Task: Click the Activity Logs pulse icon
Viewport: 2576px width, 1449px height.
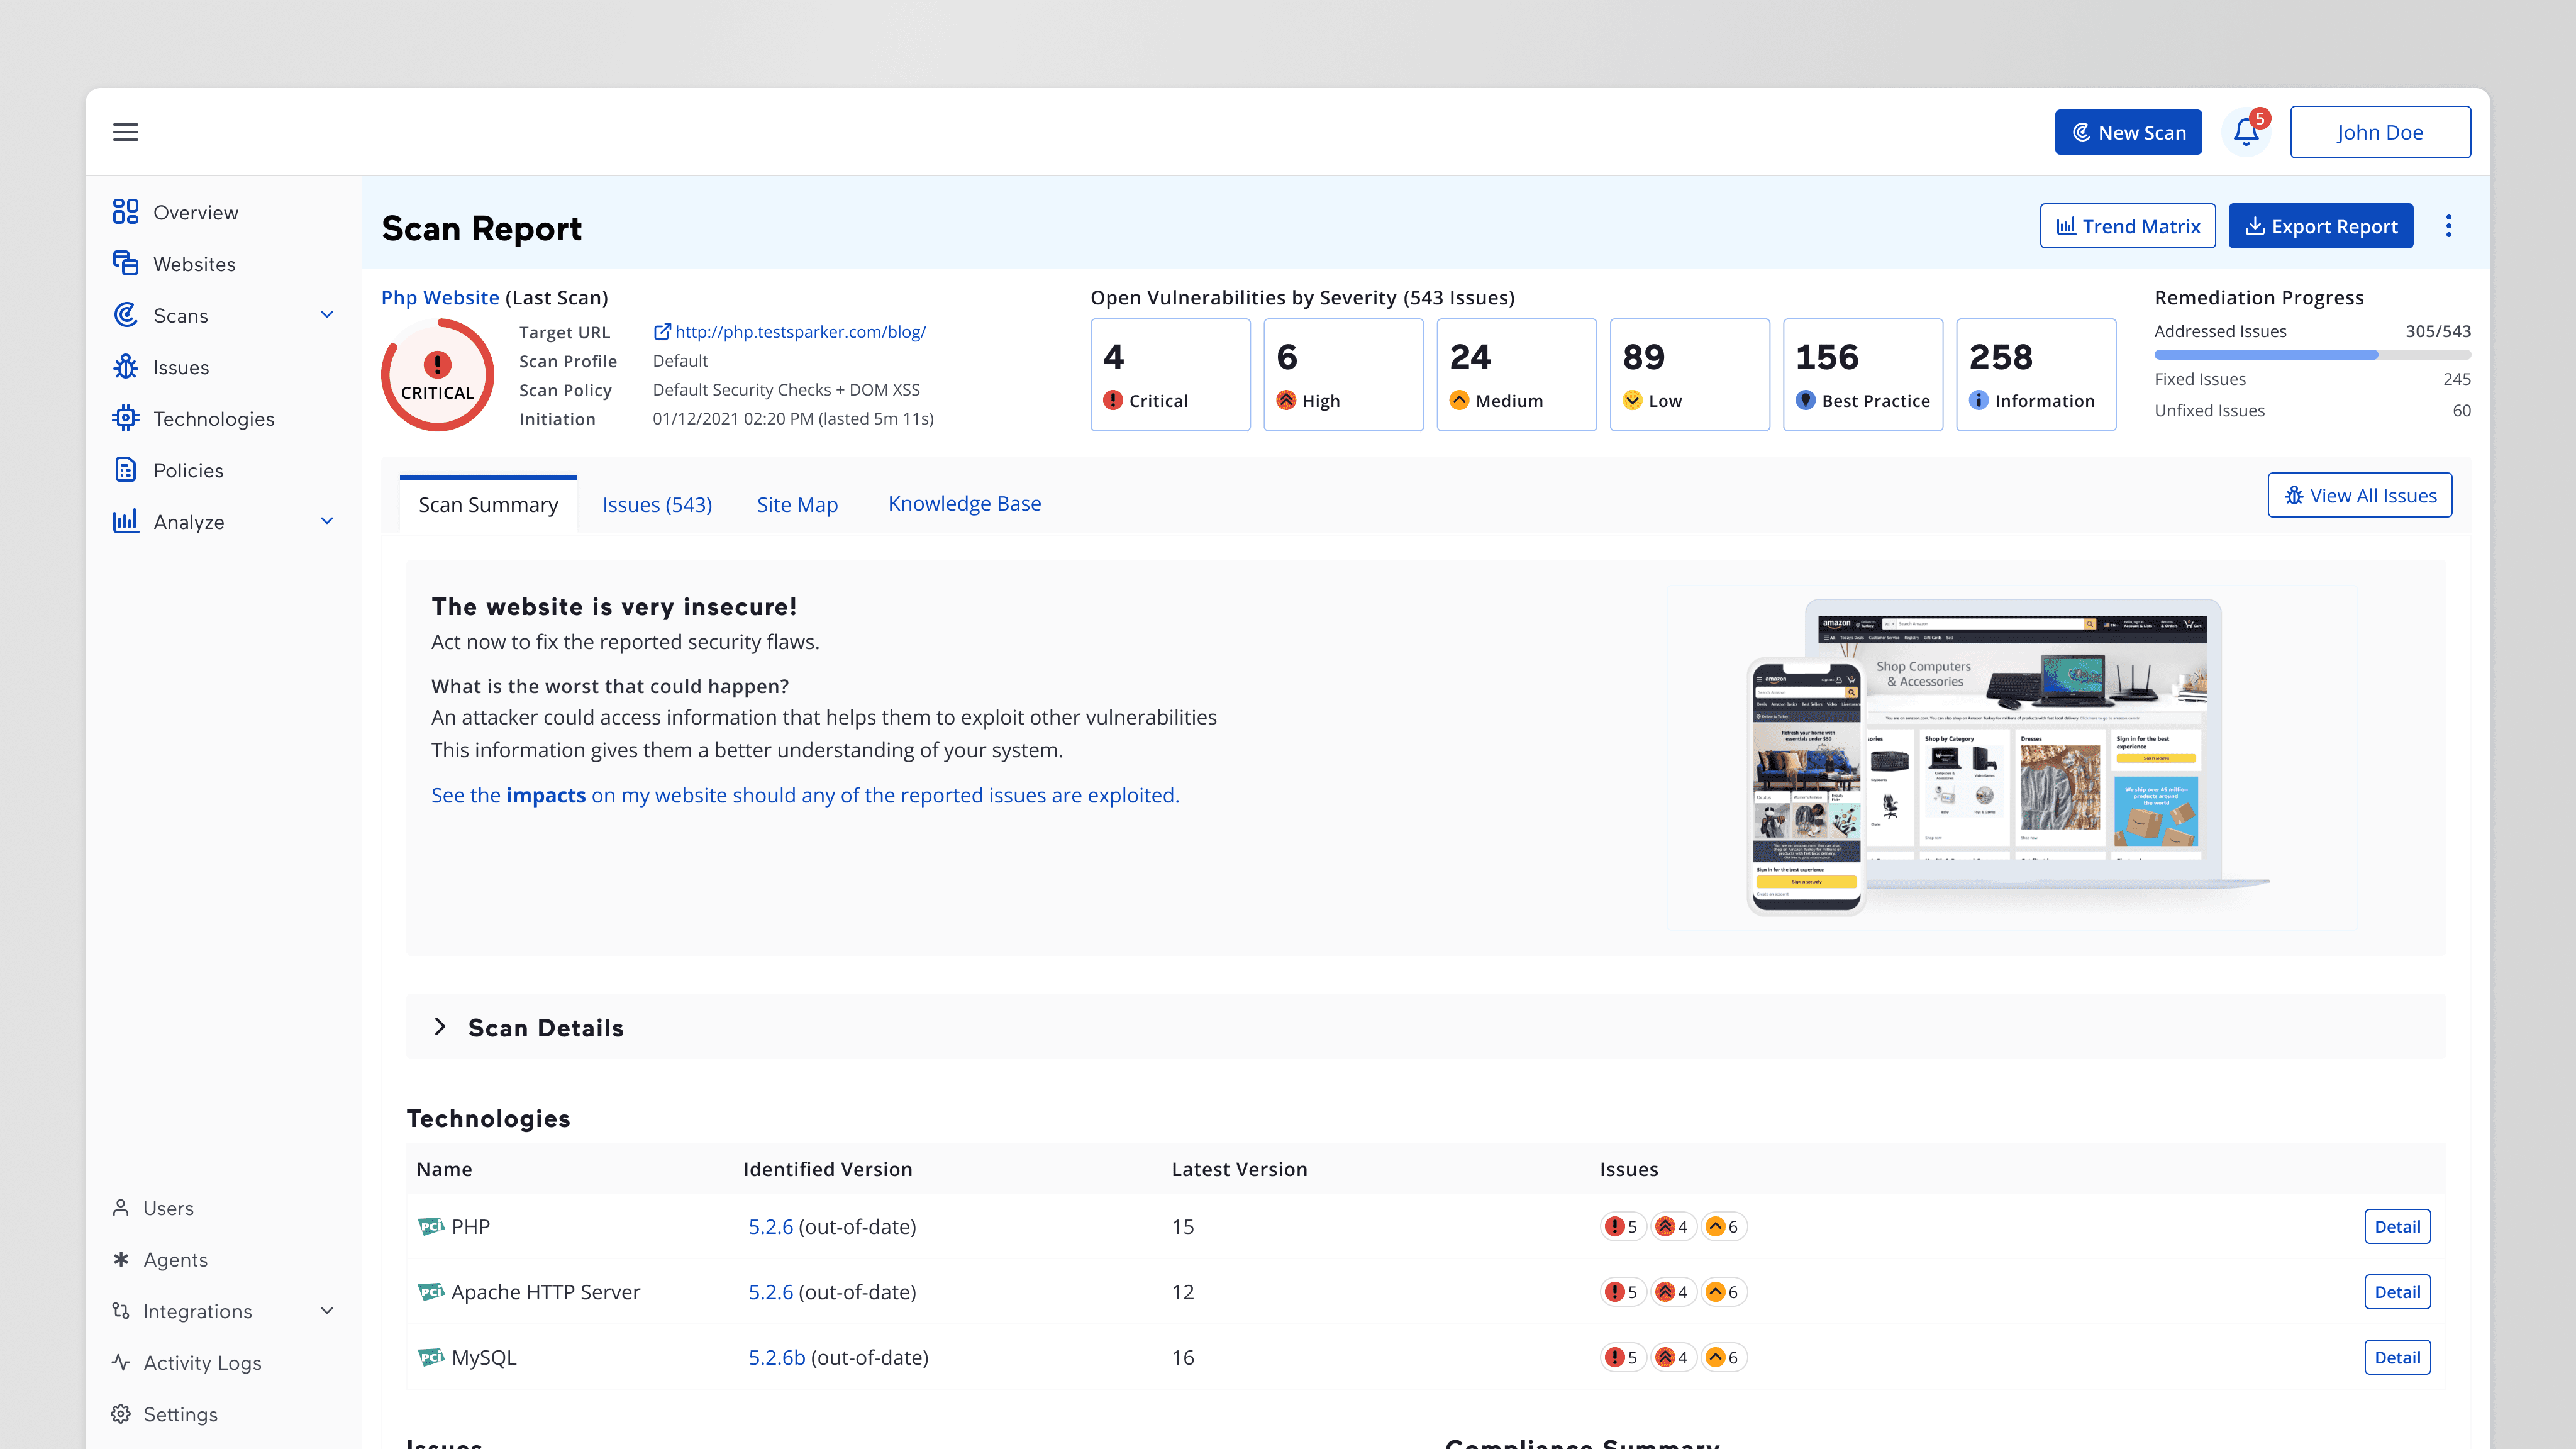Action: [x=121, y=1362]
